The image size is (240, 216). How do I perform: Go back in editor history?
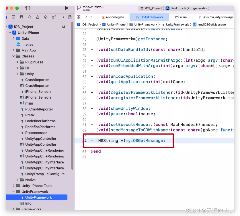pos(86,17)
